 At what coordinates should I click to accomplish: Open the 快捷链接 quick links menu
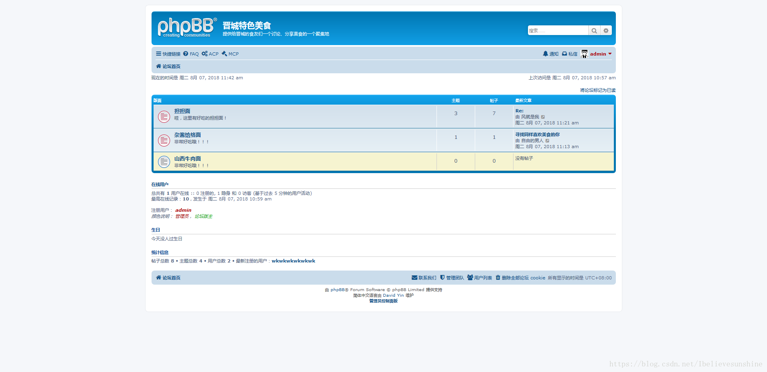point(168,54)
